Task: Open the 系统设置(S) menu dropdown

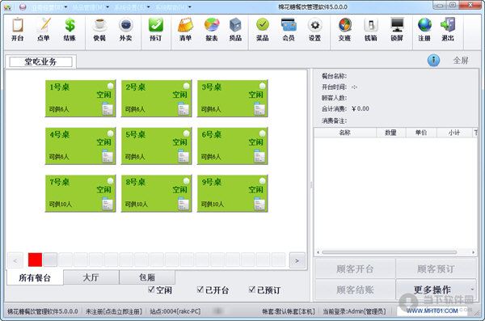Action: pos(132,7)
